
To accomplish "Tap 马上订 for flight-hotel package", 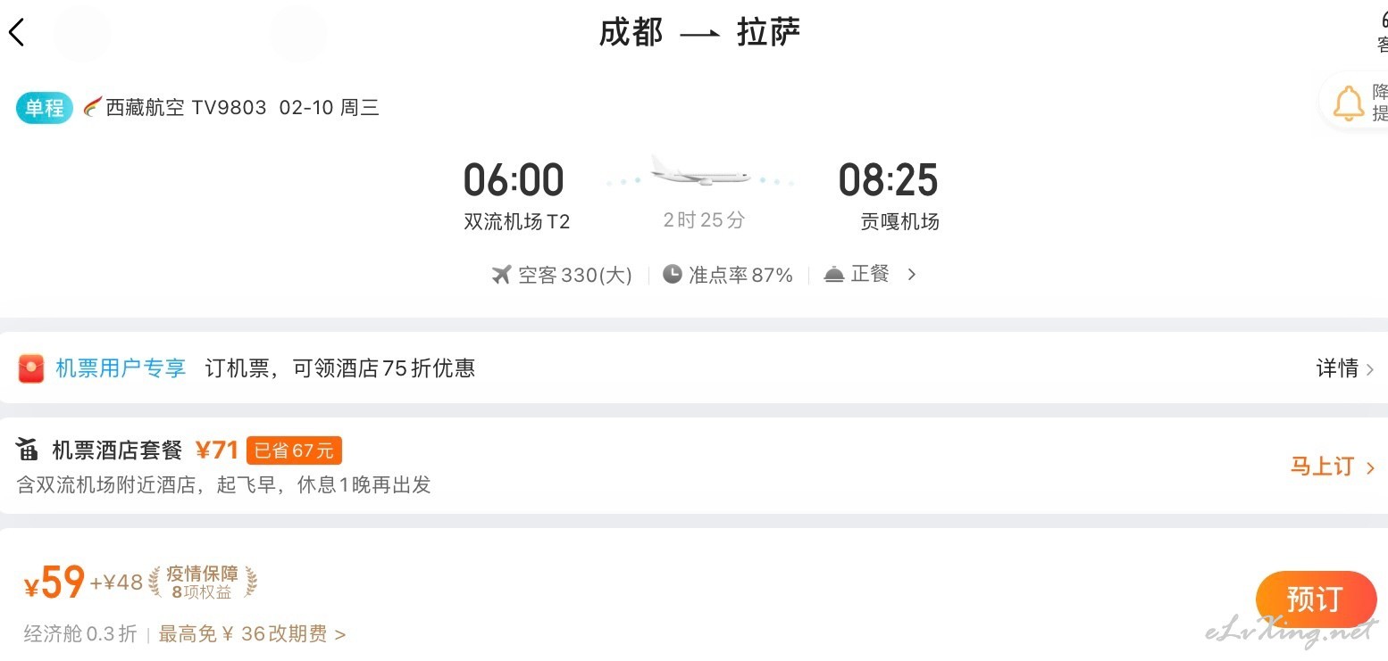I will pos(1332,467).
